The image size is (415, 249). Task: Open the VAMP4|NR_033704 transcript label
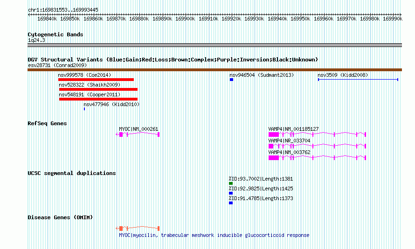(289, 141)
